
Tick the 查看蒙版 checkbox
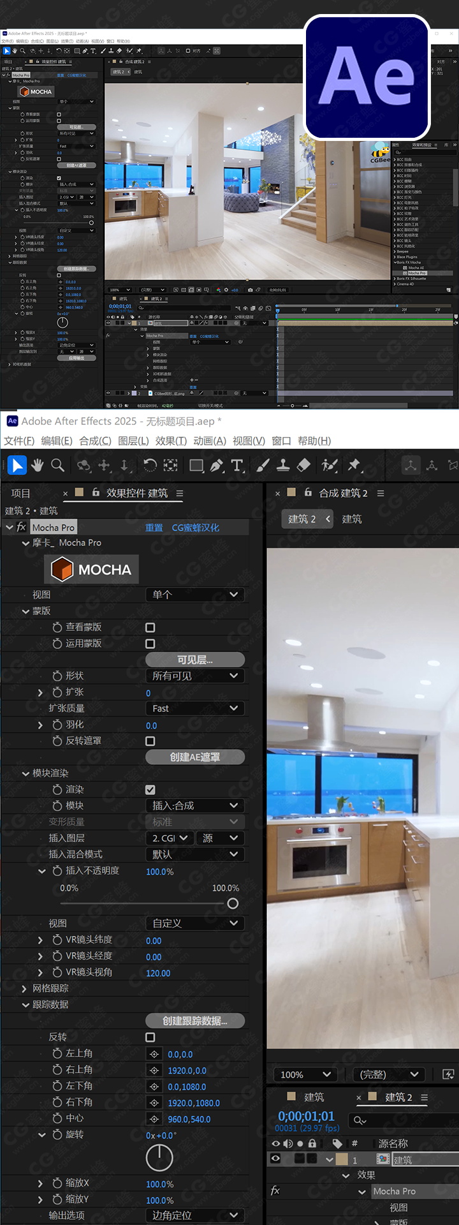(150, 628)
